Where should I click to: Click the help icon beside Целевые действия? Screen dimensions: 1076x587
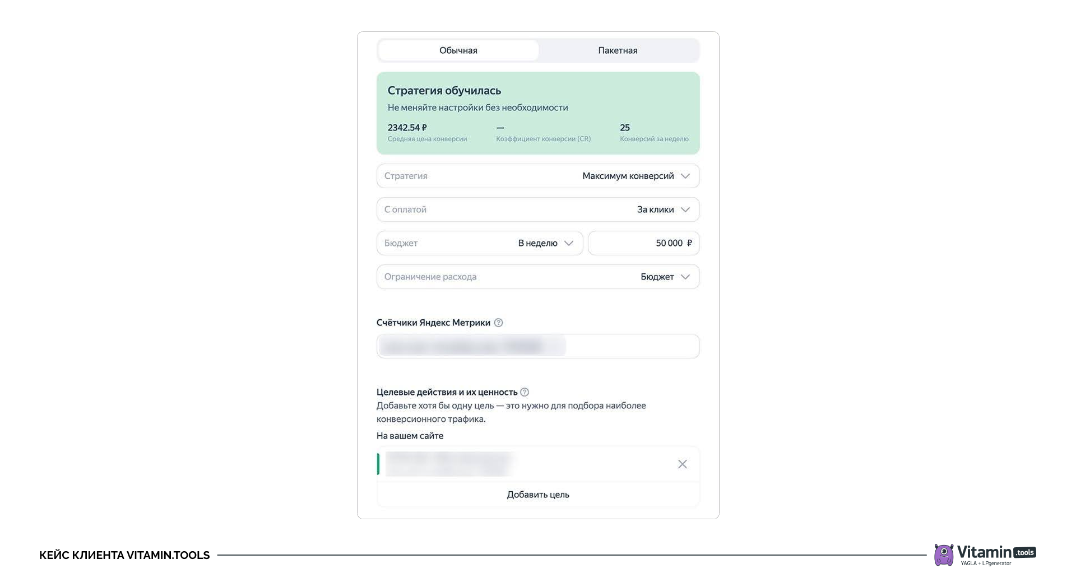525,392
